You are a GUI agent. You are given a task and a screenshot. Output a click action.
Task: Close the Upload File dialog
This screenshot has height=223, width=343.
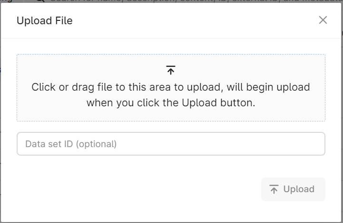tap(323, 20)
